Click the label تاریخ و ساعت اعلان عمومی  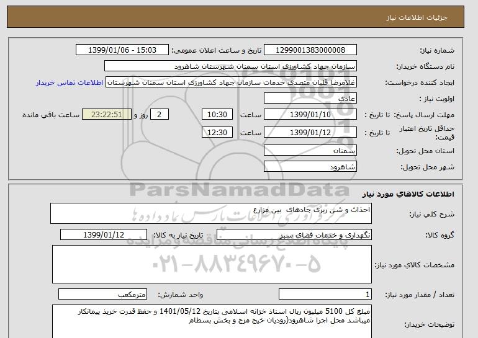217,51
